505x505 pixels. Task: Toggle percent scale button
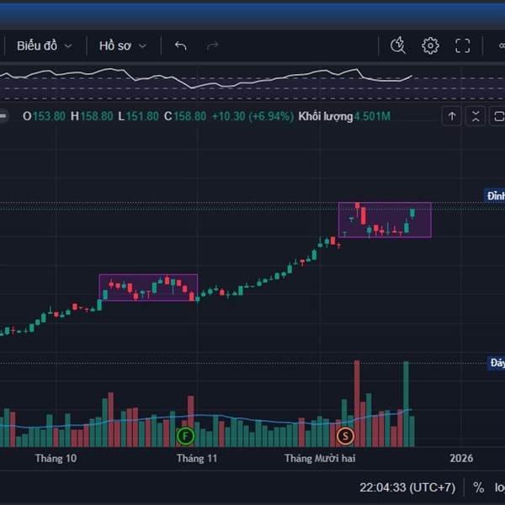coord(478,486)
